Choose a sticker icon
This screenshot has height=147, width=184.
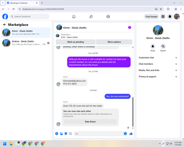tap(66, 134)
